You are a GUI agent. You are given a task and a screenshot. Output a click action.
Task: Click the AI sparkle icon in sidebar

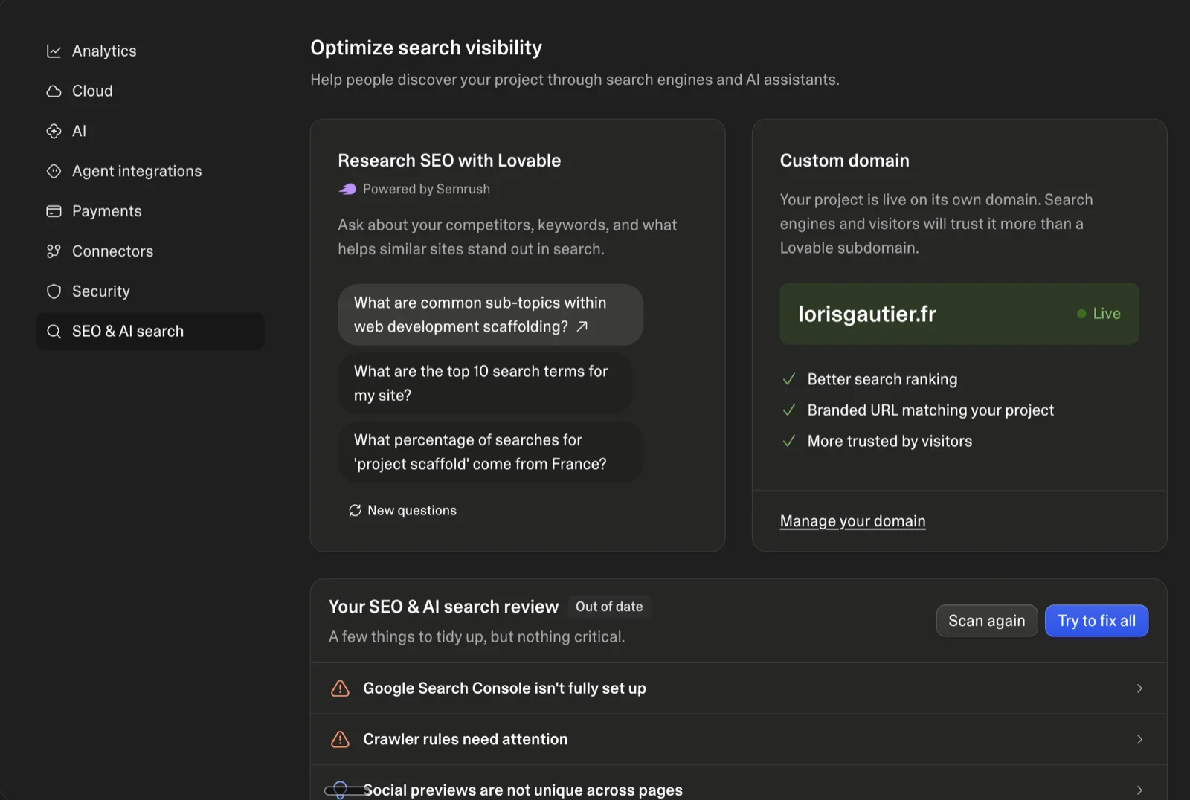click(54, 132)
